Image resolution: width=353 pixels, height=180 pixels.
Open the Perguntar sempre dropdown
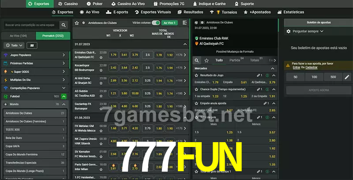tap(308, 31)
